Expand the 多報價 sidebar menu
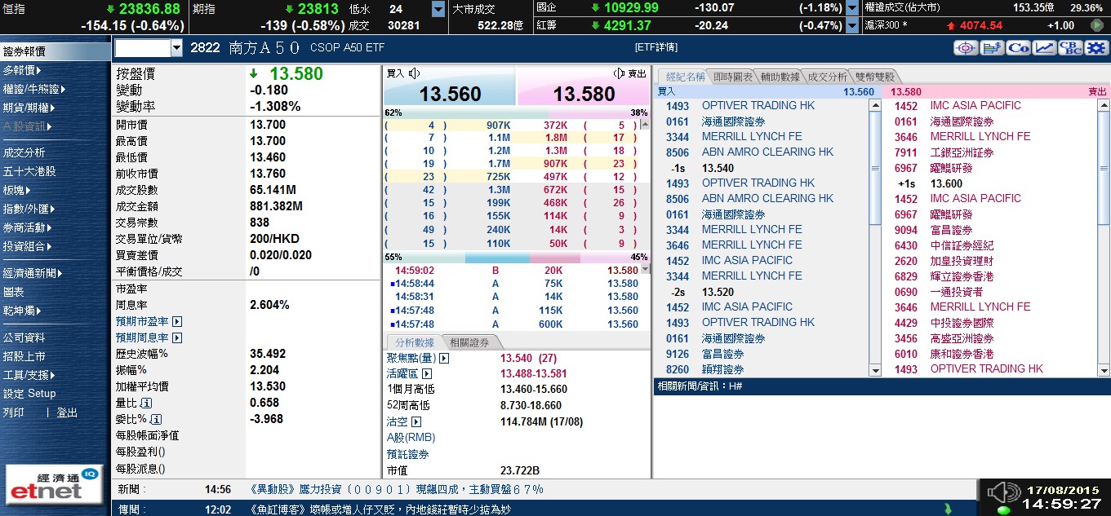This screenshot has width=1111, height=516. (x=22, y=71)
